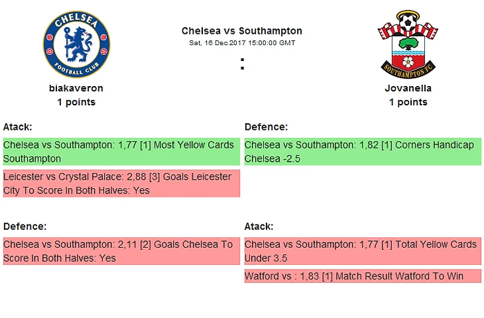The image size is (484, 318).
Task: Select the Leicester vs Crystal Palace bet row
Action: (x=121, y=184)
